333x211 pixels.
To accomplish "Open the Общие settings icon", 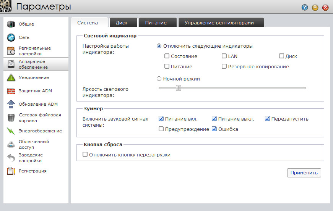I will point(11,24).
